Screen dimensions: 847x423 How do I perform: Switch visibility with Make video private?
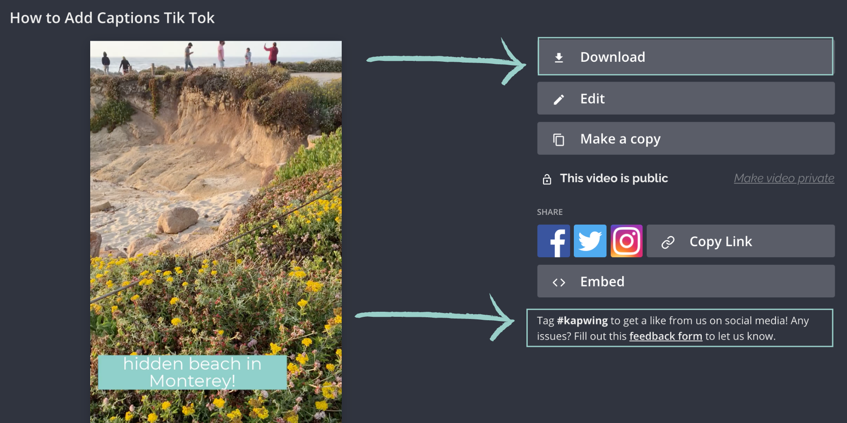pyautogui.click(x=783, y=179)
